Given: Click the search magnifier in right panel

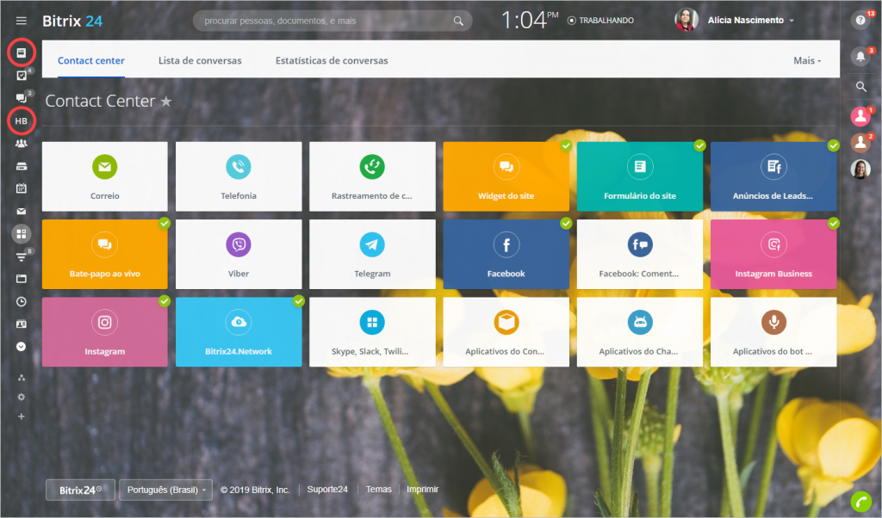Looking at the screenshot, I should [860, 86].
